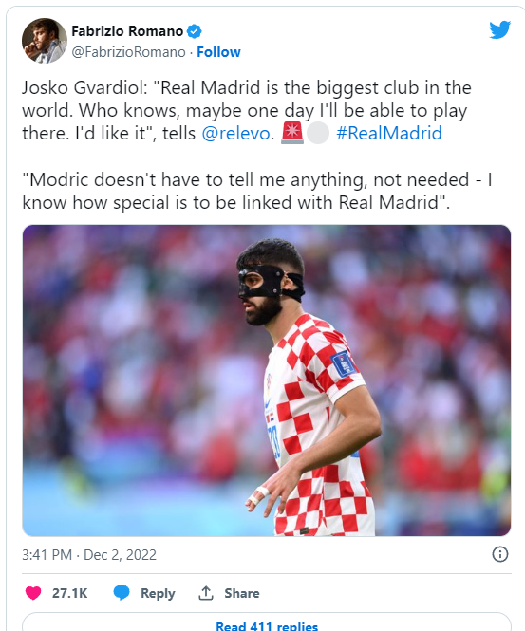Open the Gvardiol masked player photo
525x631 pixels.
[267, 380]
